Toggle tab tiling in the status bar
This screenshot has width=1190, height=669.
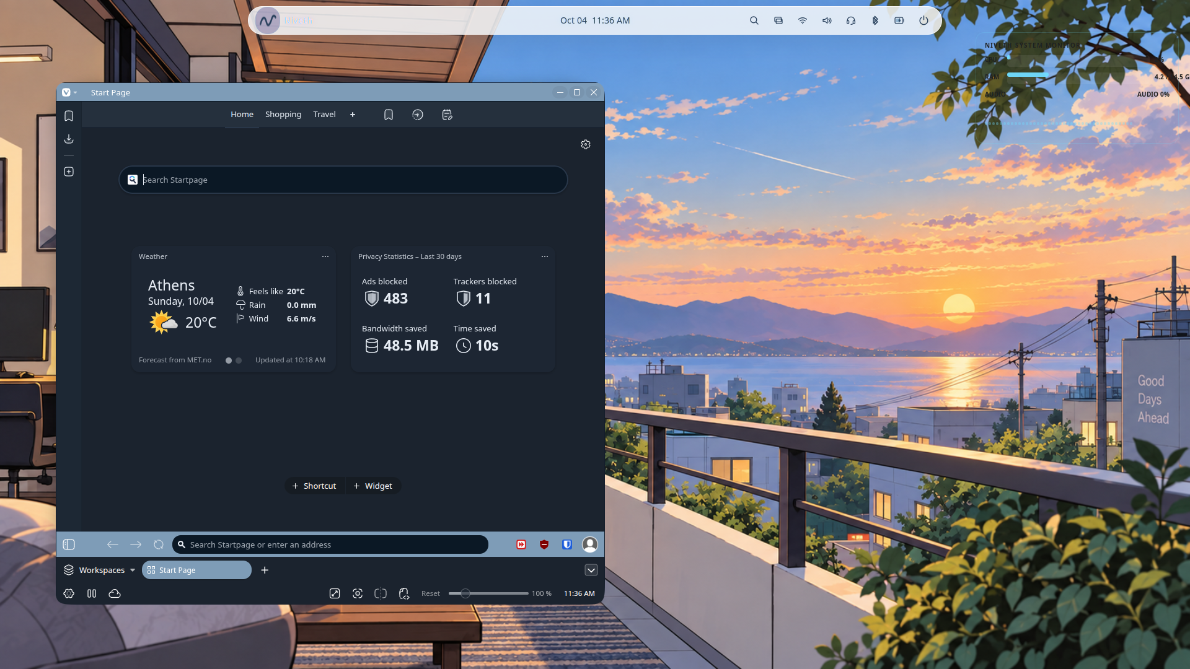pos(92,593)
